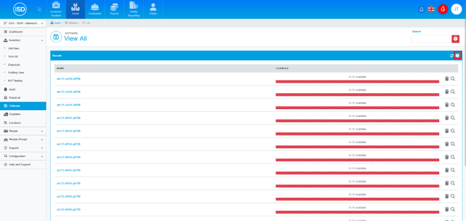This screenshot has height=221, width=466.
Task: Switch to the Payroll module
Action: point(114,9)
